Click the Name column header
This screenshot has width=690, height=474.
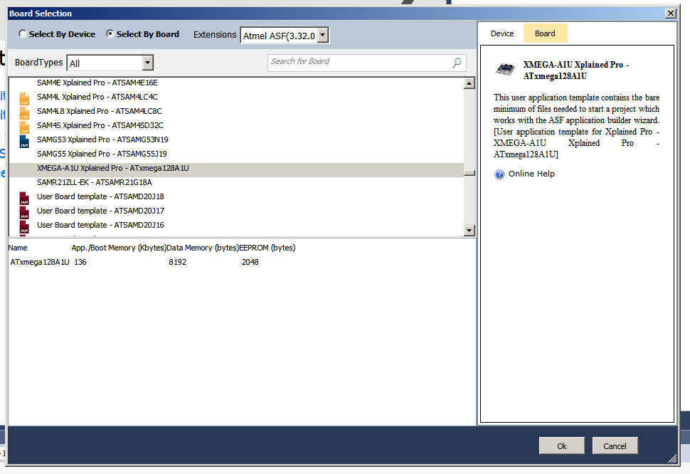click(x=18, y=248)
